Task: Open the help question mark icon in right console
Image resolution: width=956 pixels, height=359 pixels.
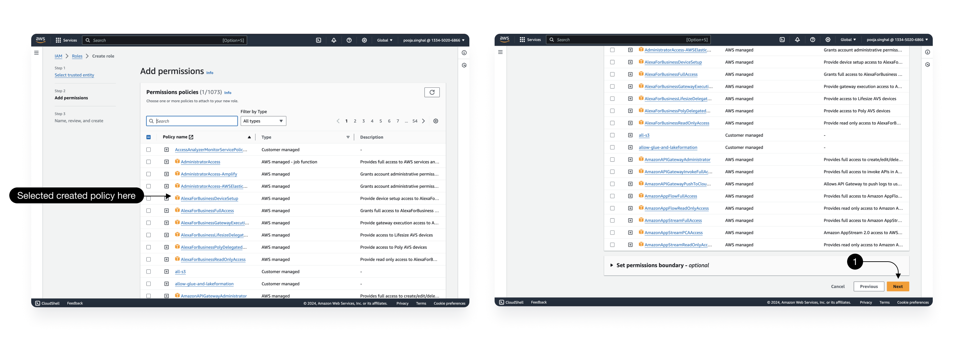Action: click(812, 40)
